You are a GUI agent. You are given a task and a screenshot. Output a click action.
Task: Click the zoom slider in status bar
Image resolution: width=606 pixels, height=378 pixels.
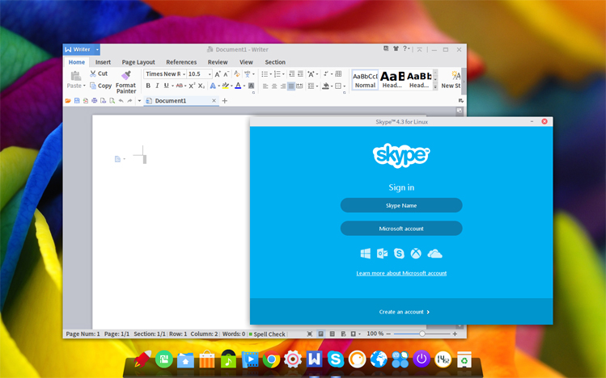[x=422, y=334]
